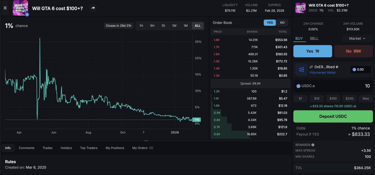Set amount to $10
Image resolution: width=375 pixels, height=175 pixels.
click(317, 99)
